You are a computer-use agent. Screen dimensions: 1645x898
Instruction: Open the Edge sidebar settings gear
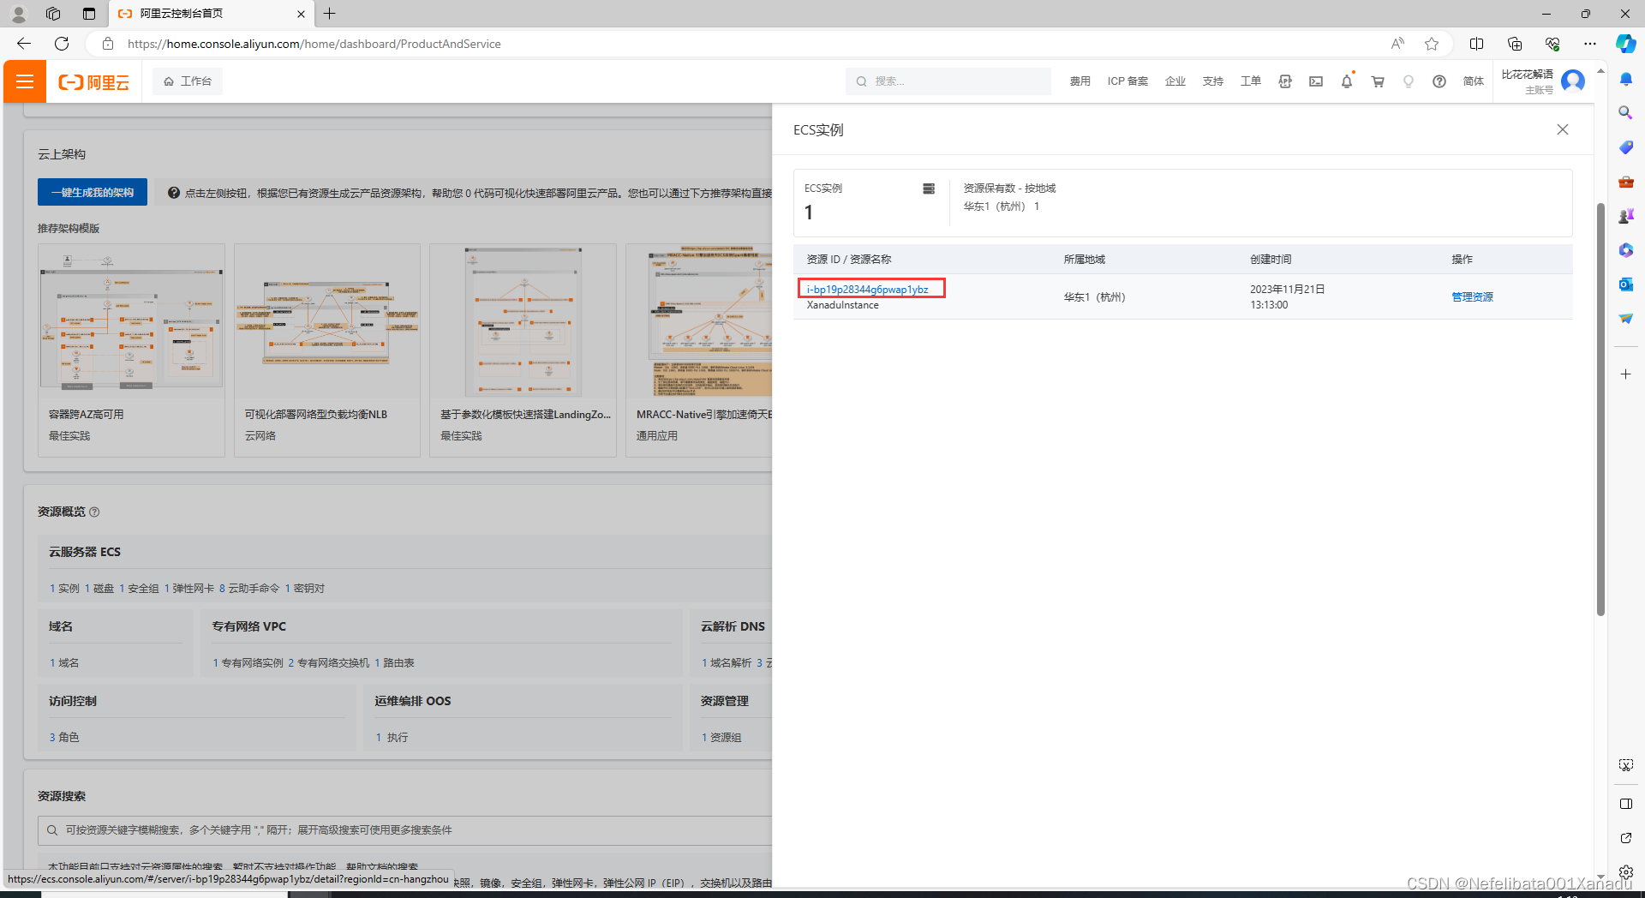point(1625,872)
